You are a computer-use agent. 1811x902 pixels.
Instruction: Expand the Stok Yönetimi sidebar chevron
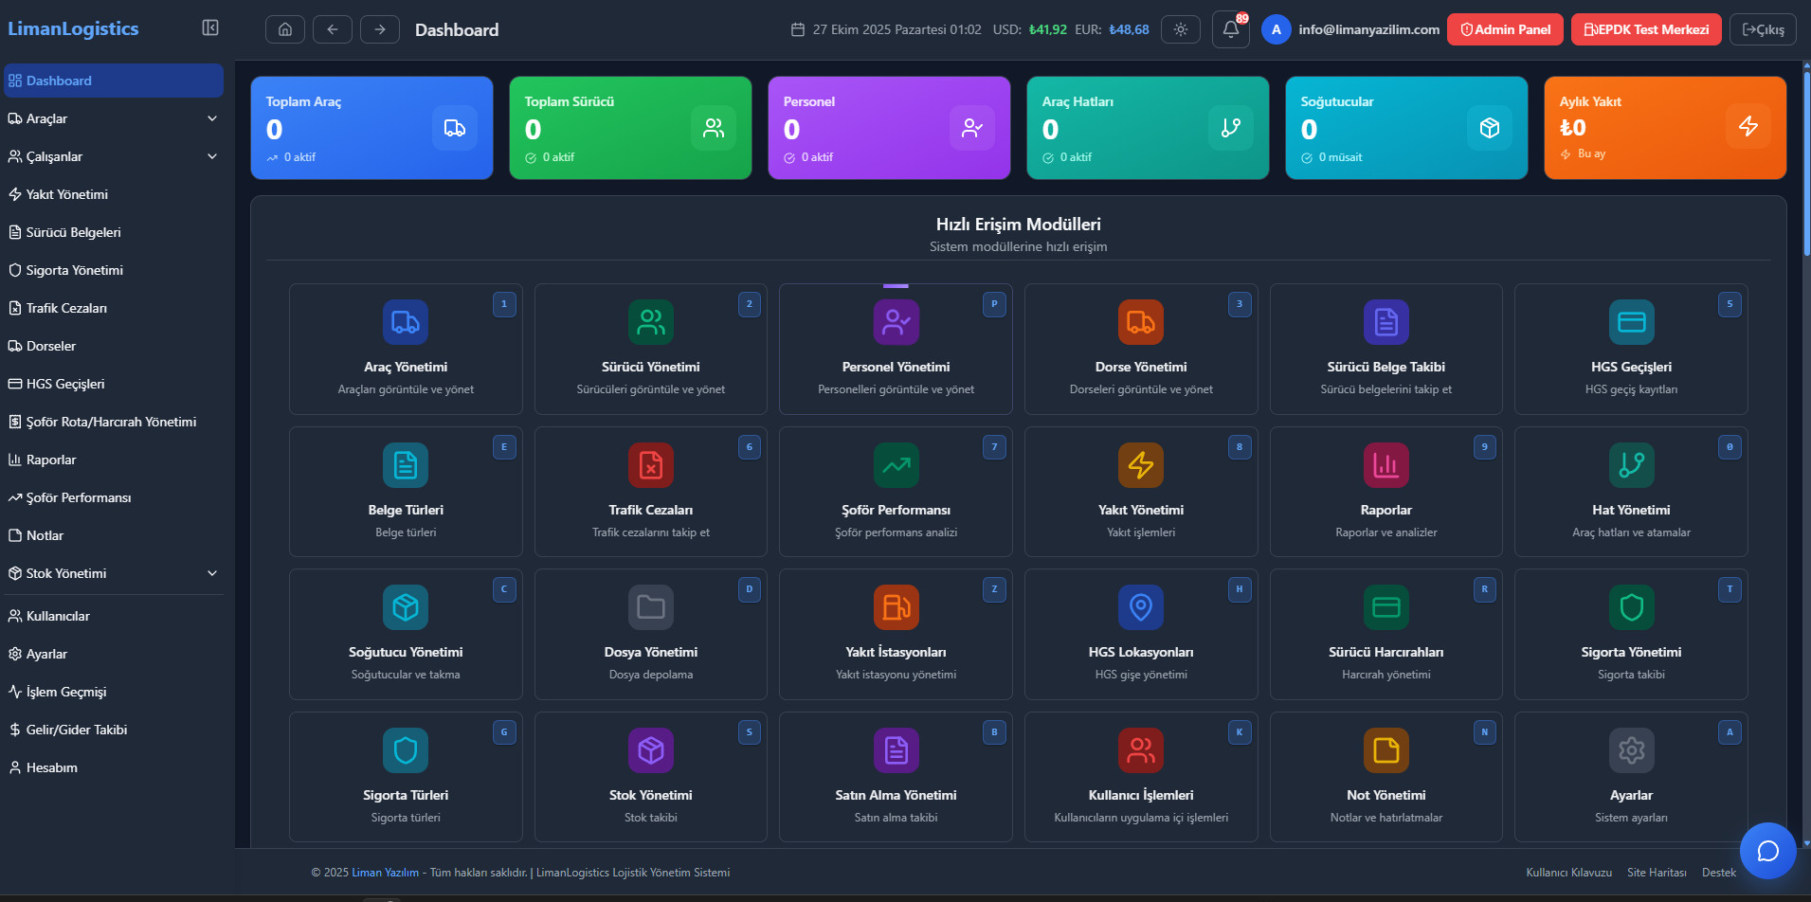tap(212, 573)
